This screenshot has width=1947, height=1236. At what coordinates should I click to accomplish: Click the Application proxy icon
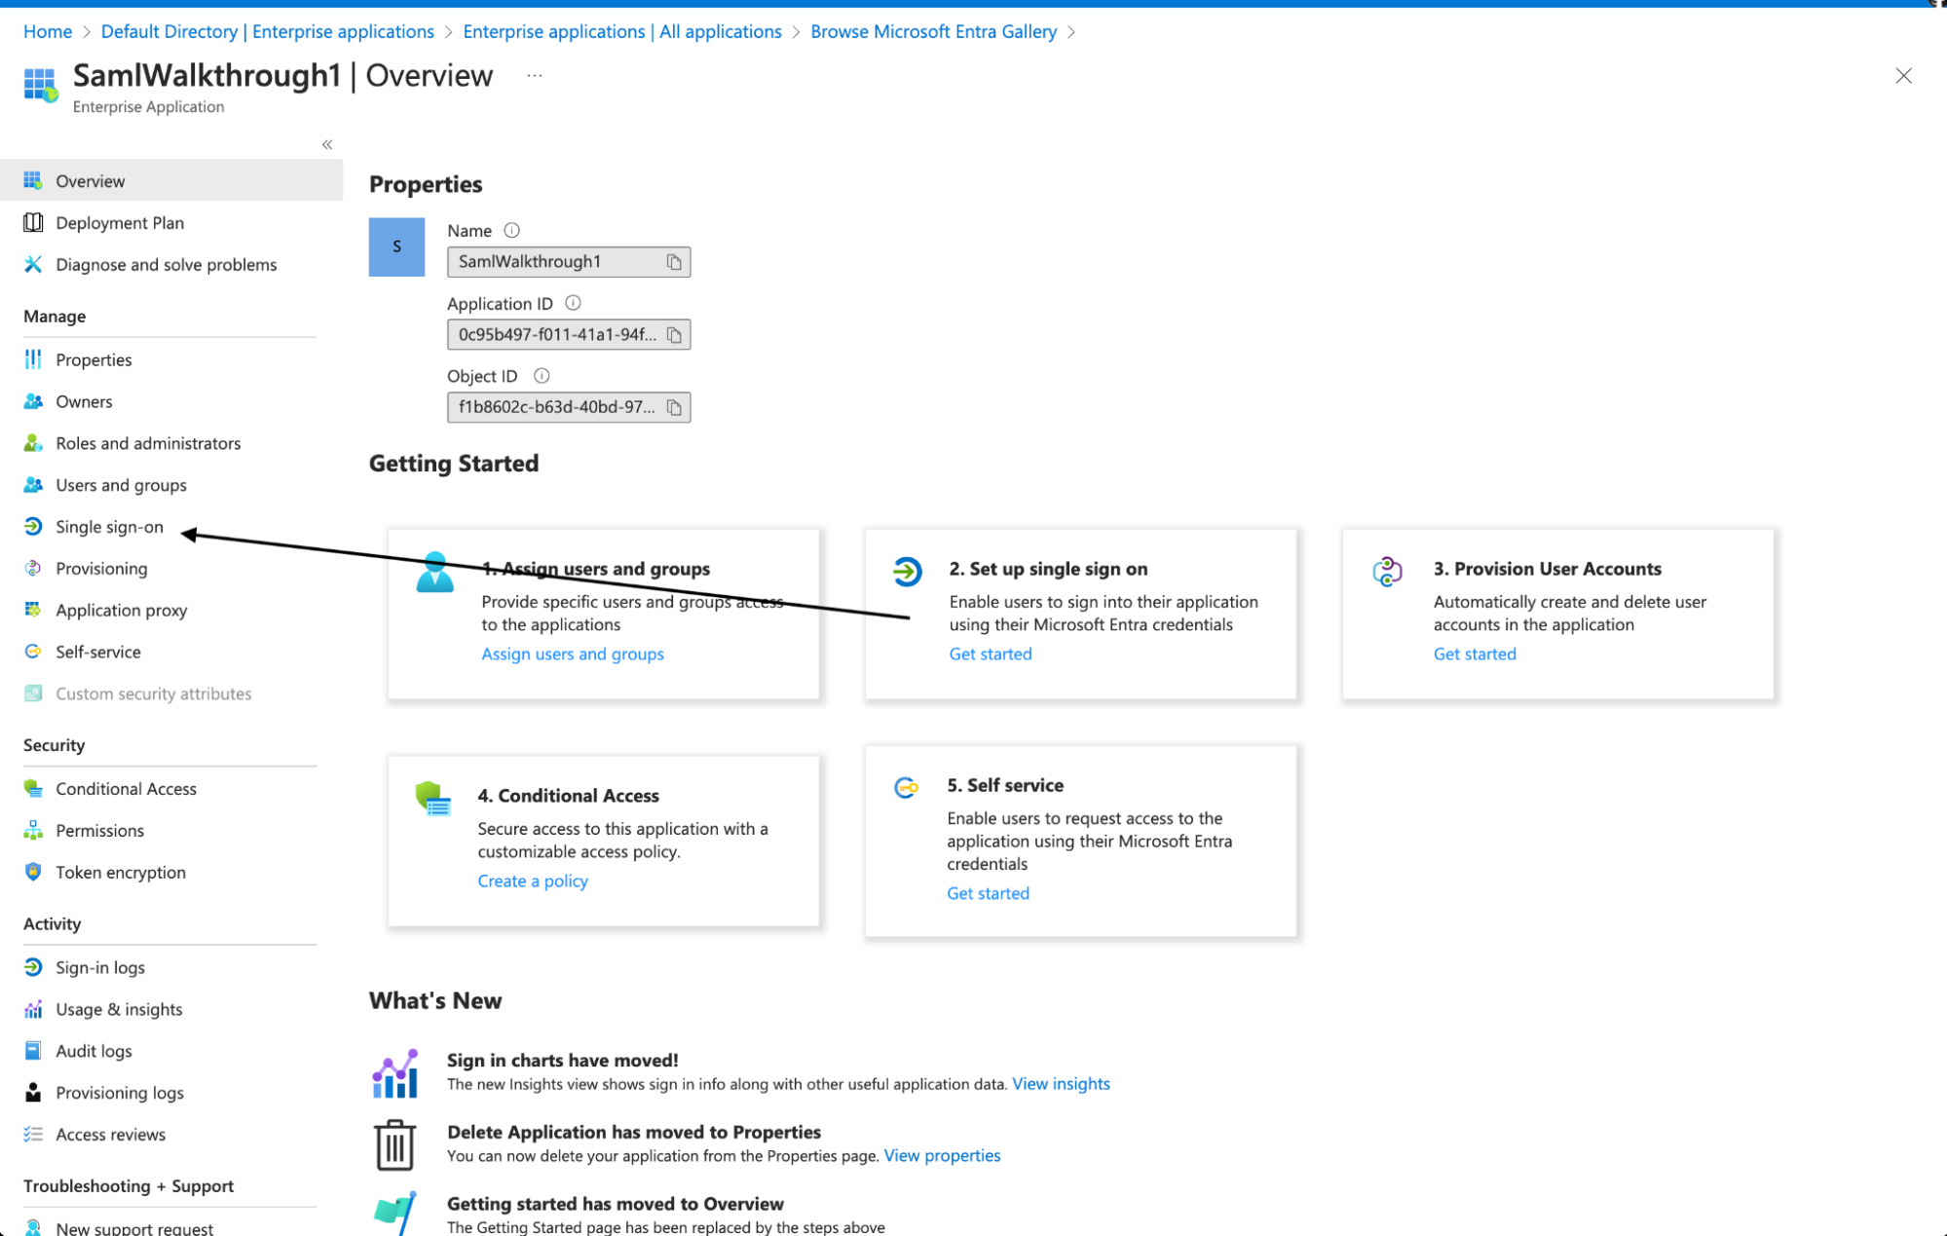[33, 610]
